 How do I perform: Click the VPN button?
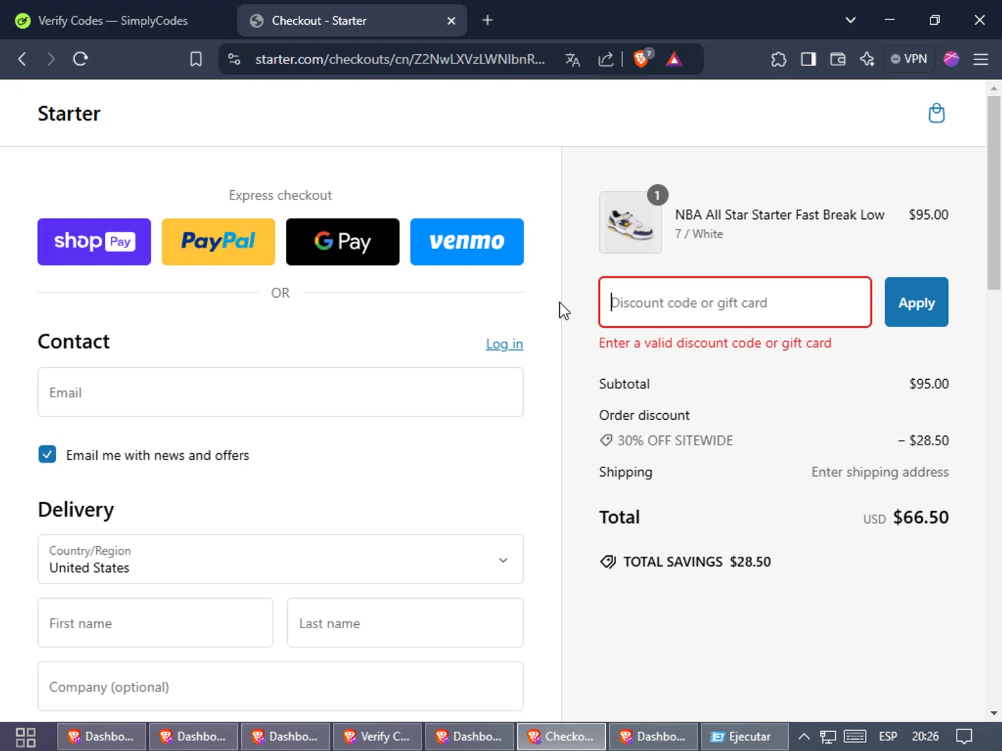coord(909,59)
